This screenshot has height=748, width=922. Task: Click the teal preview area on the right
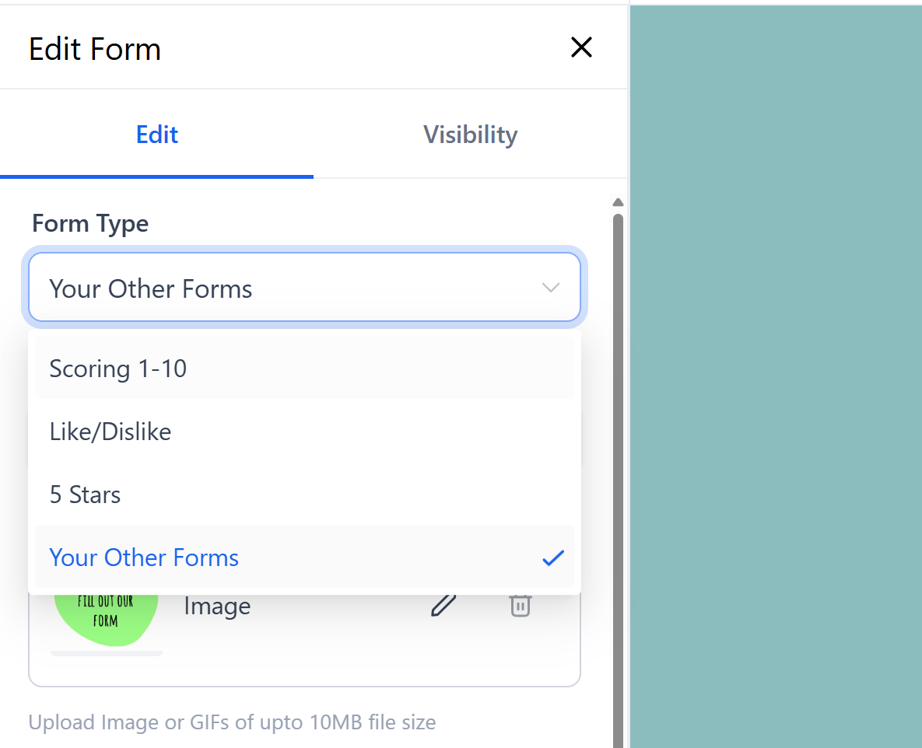[774, 373]
